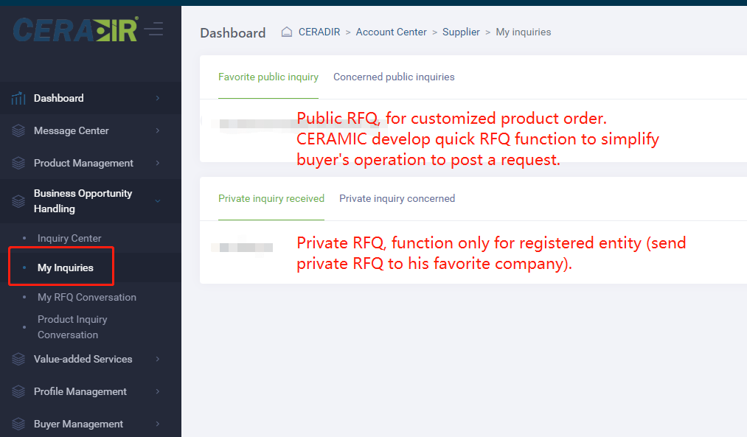Click the Profile Management layers icon
Image resolution: width=747 pixels, height=437 pixels.
[x=18, y=391]
